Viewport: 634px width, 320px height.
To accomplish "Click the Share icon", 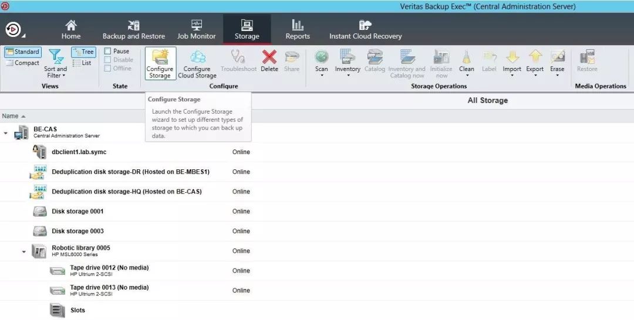I will tap(292, 57).
